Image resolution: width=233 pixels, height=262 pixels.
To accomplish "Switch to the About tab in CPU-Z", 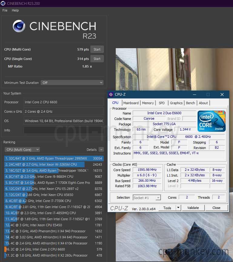I will tap(203, 103).
